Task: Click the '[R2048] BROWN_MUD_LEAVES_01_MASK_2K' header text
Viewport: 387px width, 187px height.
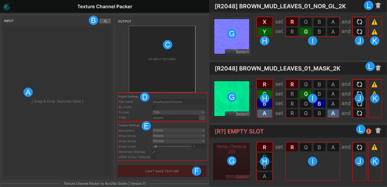Action: (x=278, y=68)
